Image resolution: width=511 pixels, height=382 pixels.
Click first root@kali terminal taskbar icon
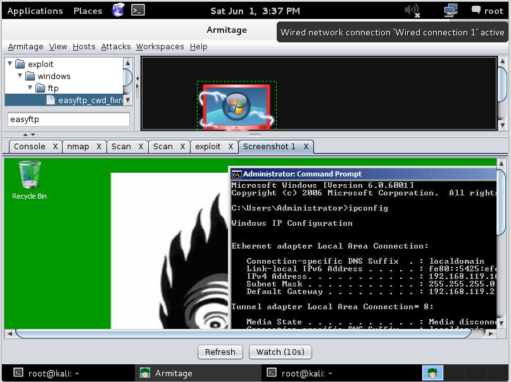(18, 373)
